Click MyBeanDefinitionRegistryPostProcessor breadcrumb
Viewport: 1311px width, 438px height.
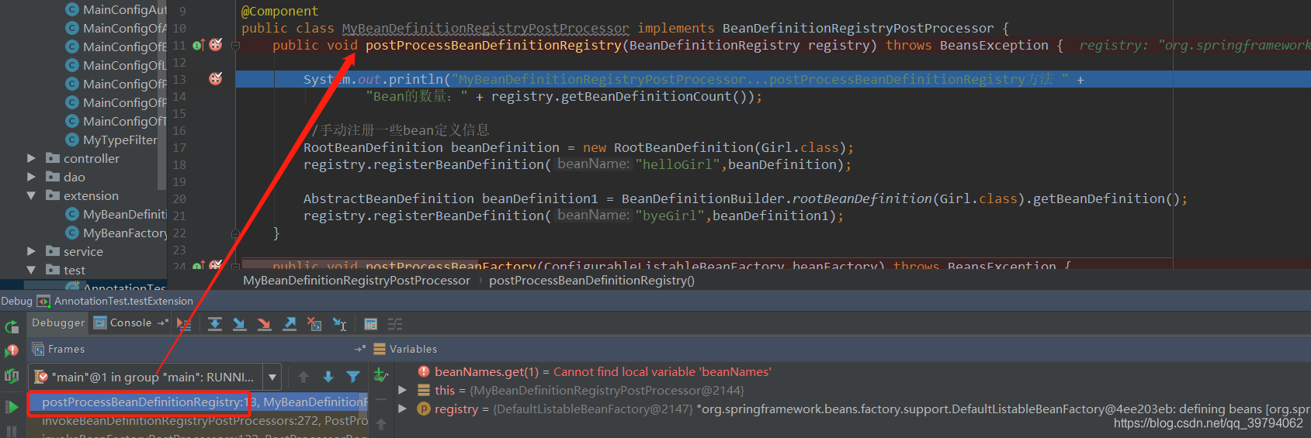pyautogui.click(x=356, y=280)
